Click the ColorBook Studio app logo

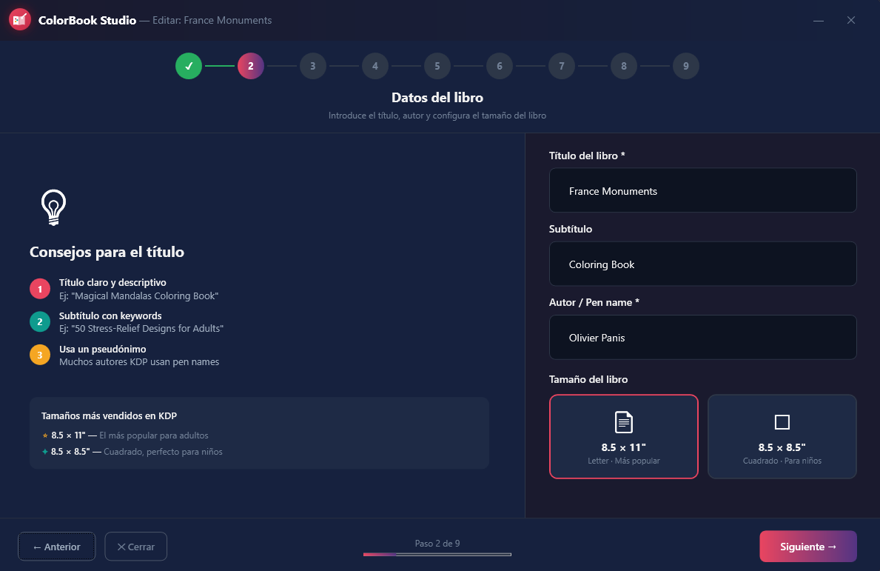[x=20, y=20]
